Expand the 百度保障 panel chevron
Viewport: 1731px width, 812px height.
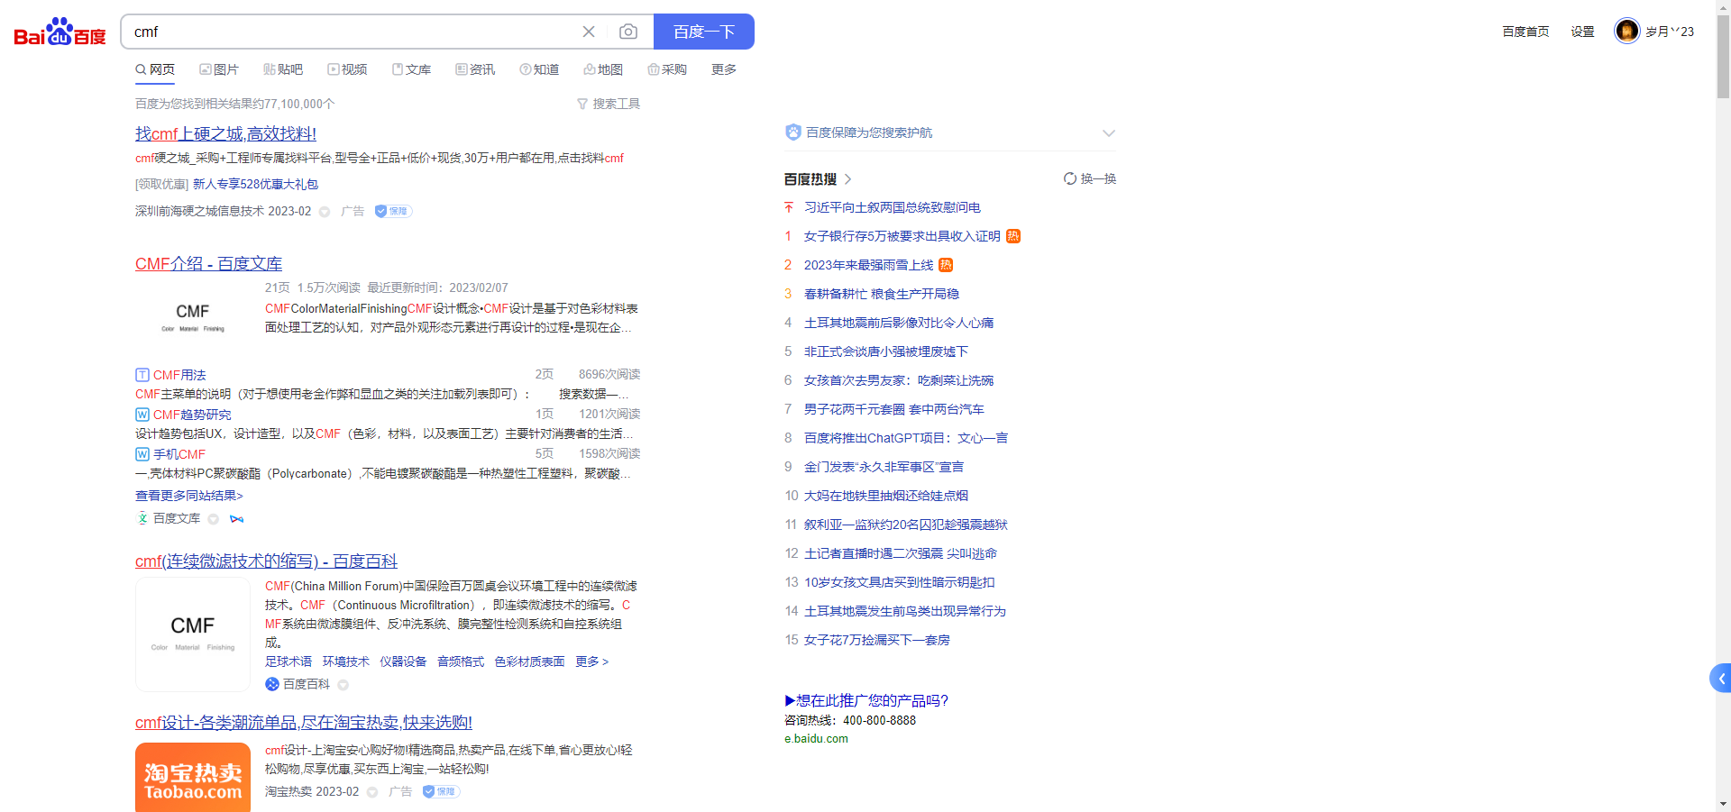(x=1108, y=132)
